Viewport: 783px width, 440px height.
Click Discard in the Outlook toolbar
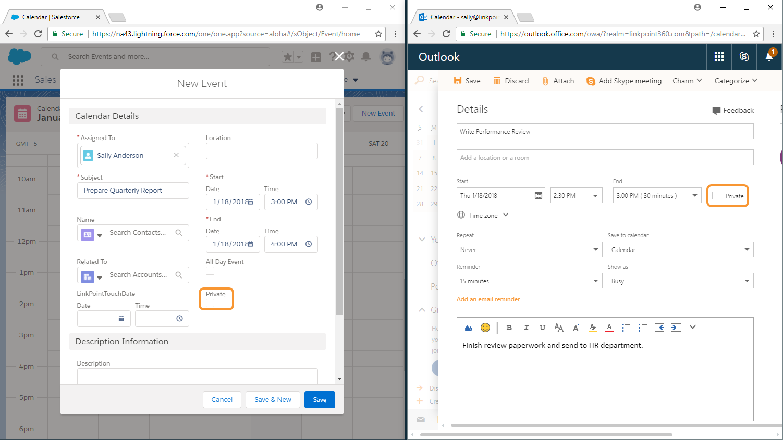[511, 81]
